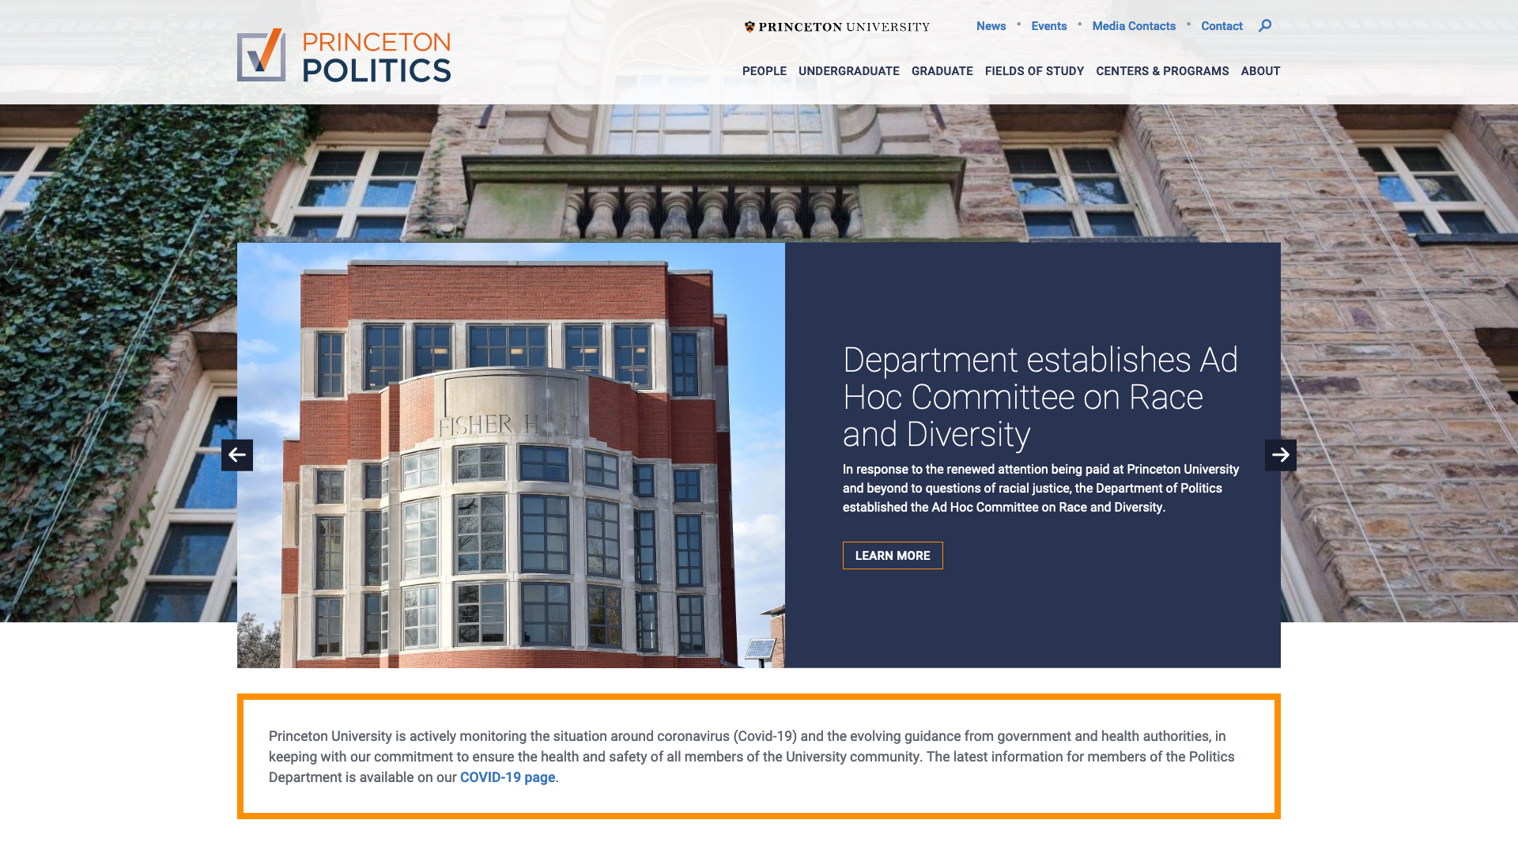Image resolution: width=1518 pixels, height=854 pixels.
Task: Open the Events link
Action: (x=1049, y=26)
